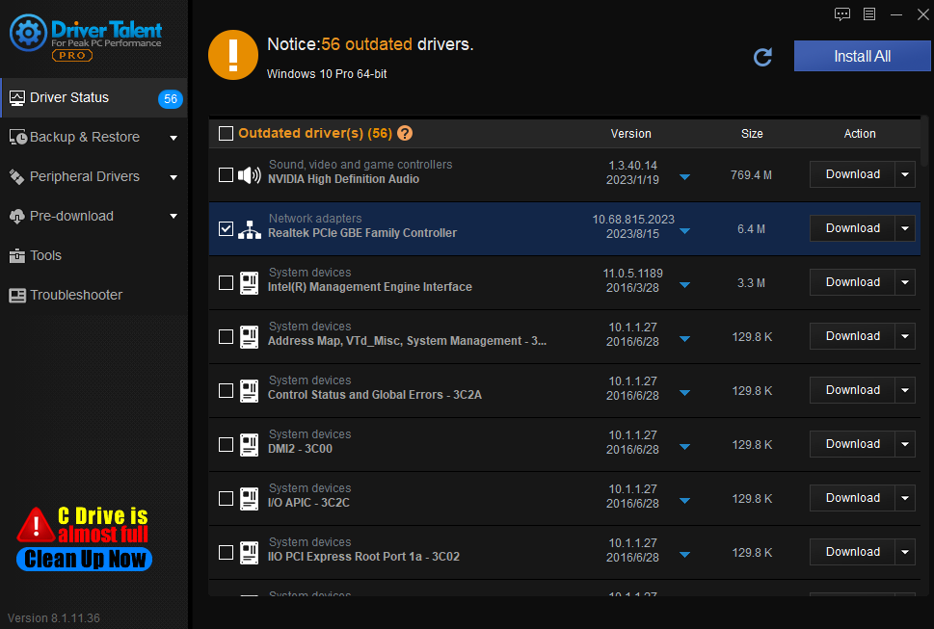Click the driver list vertical scrollbar
934x629 pixels.
point(923,141)
